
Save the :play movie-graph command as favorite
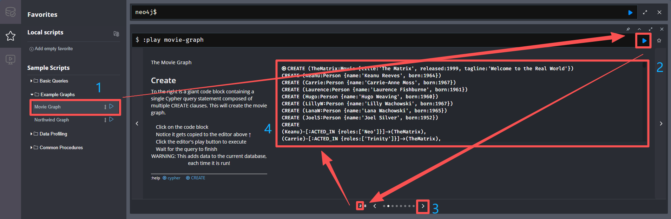[x=659, y=40]
